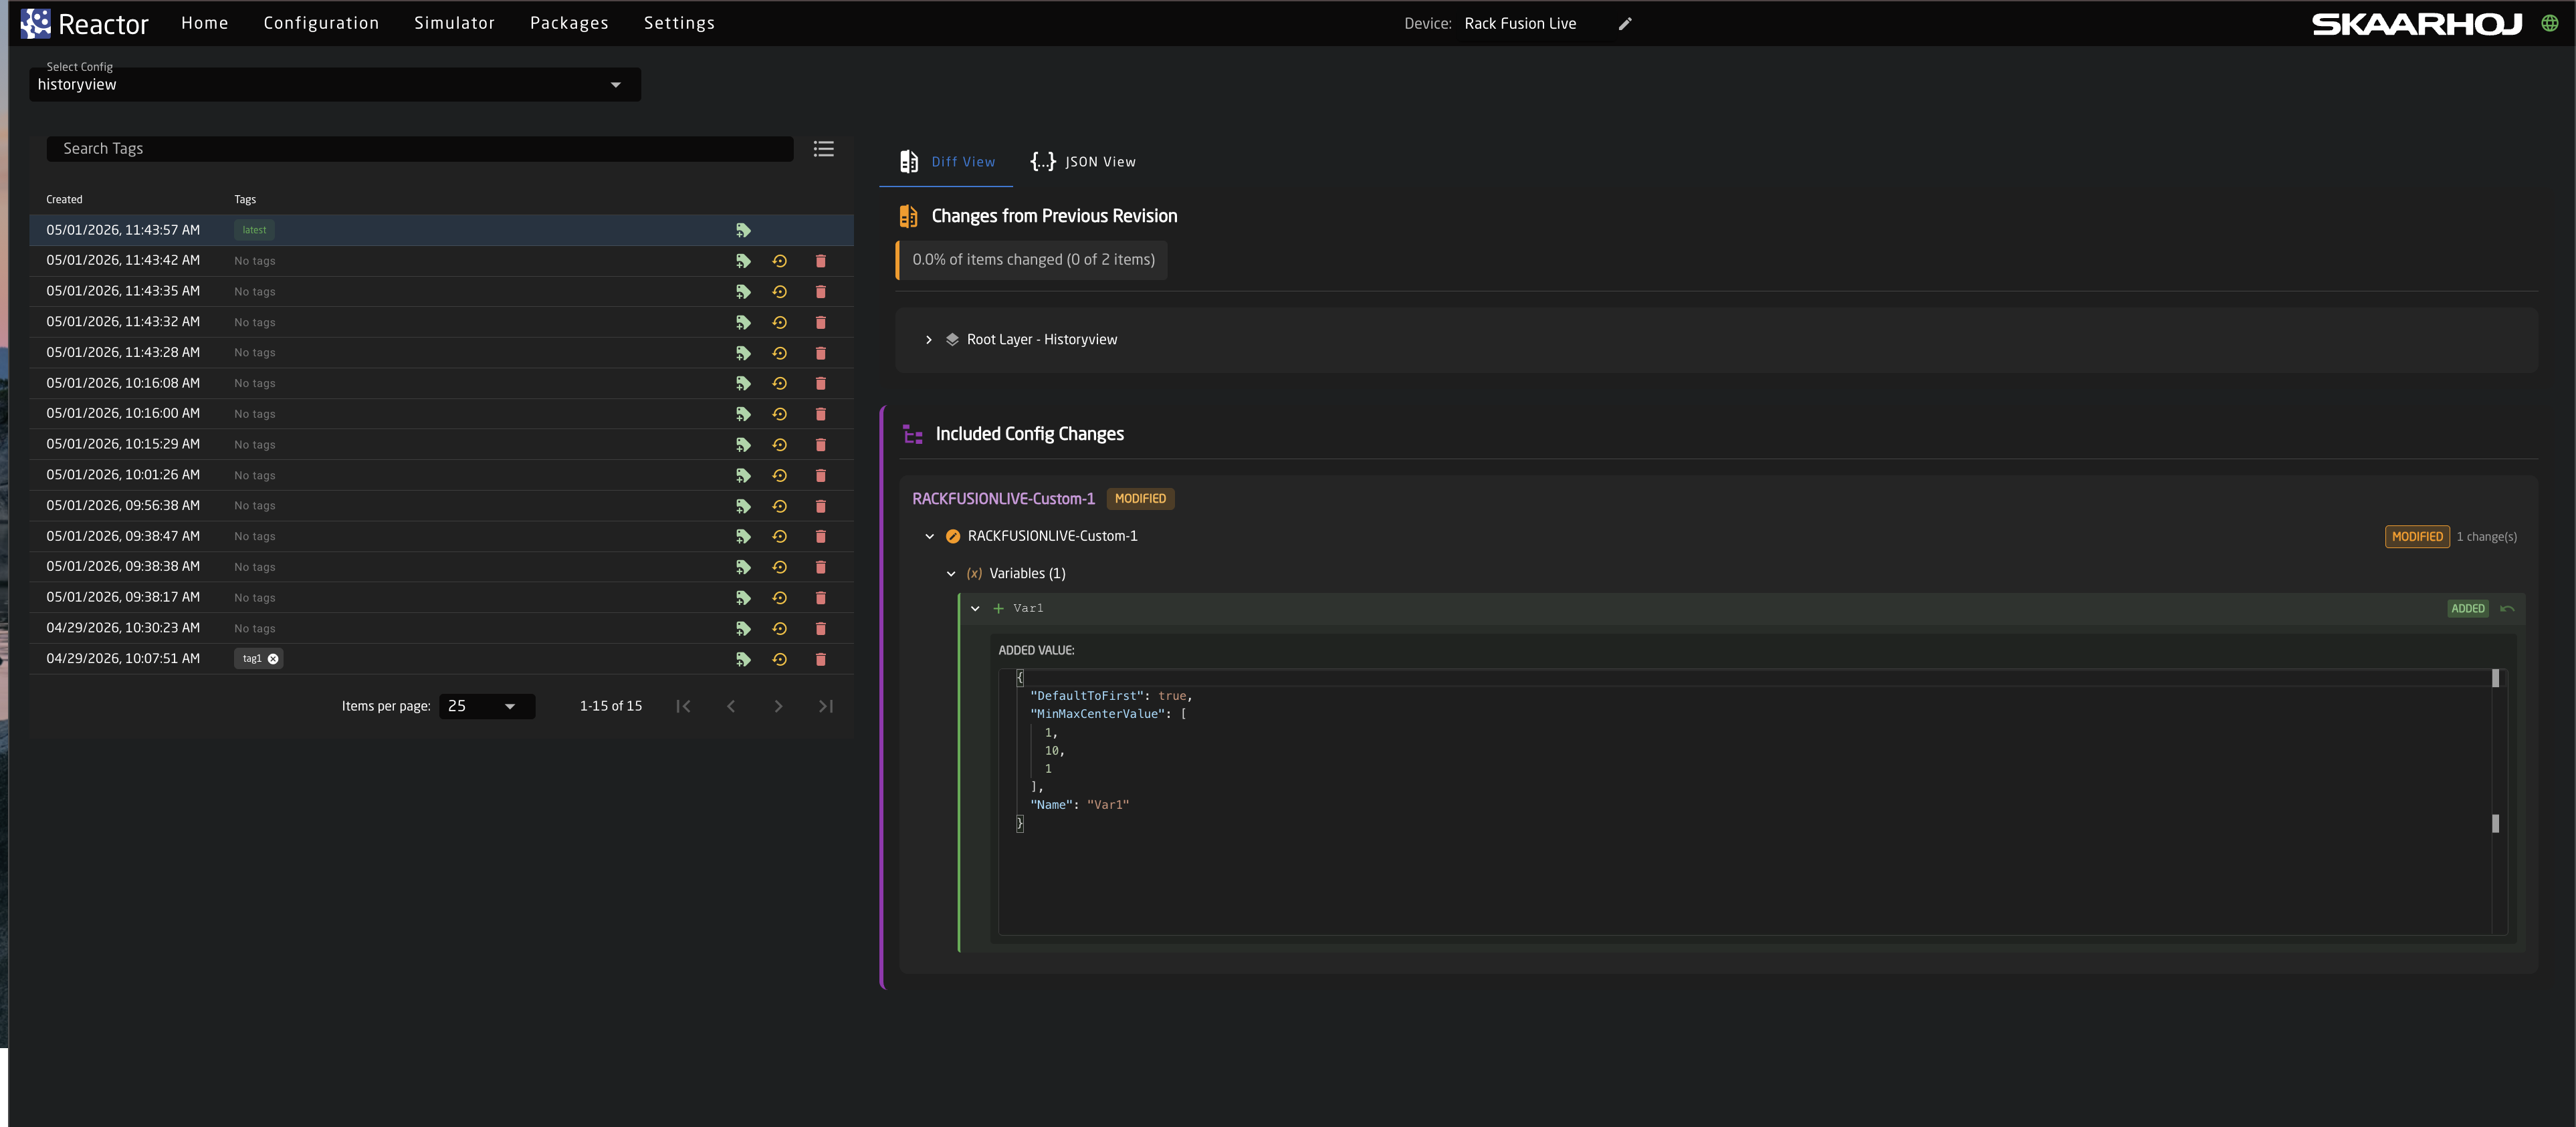Edit the device name with pencil icon

coord(1625,24)
